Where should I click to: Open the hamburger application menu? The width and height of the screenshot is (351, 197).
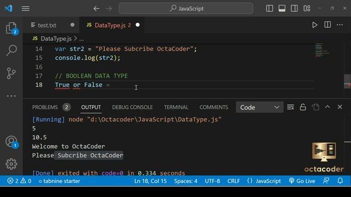(26, 9)
